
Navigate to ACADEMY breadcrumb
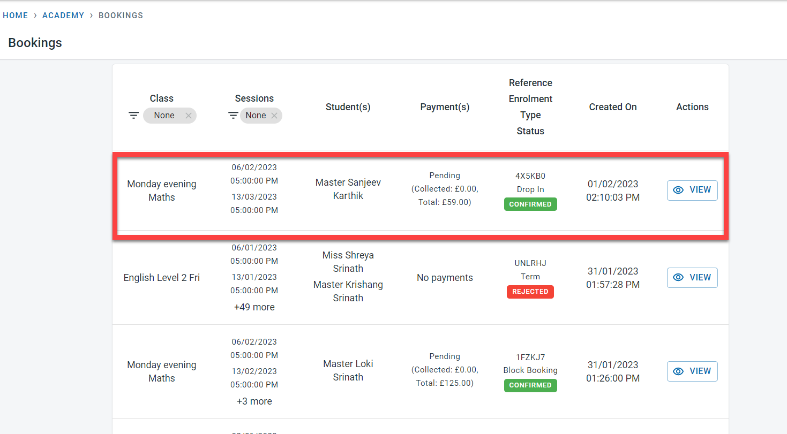coord(63,16)
